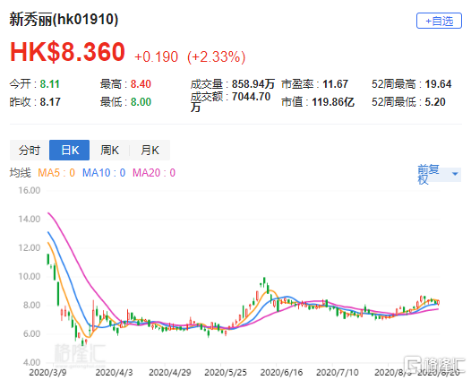The width and height of the screenshot is (471, 380).
Task: Click the 12.00 price axis label
Action: (x=30, y=247)
